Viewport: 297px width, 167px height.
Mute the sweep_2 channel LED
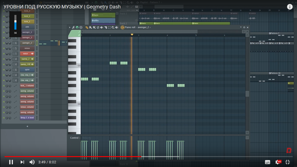click(x=4, y=59)
